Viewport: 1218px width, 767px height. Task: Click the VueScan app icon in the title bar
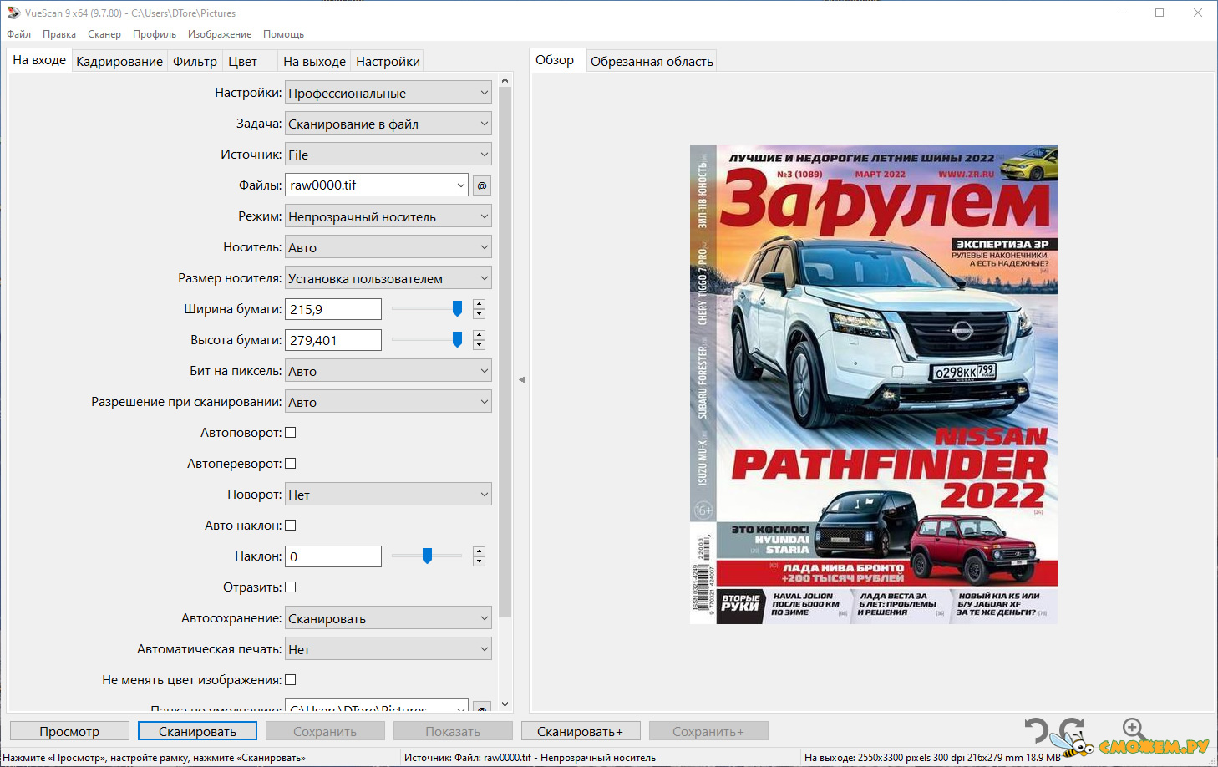13,13
